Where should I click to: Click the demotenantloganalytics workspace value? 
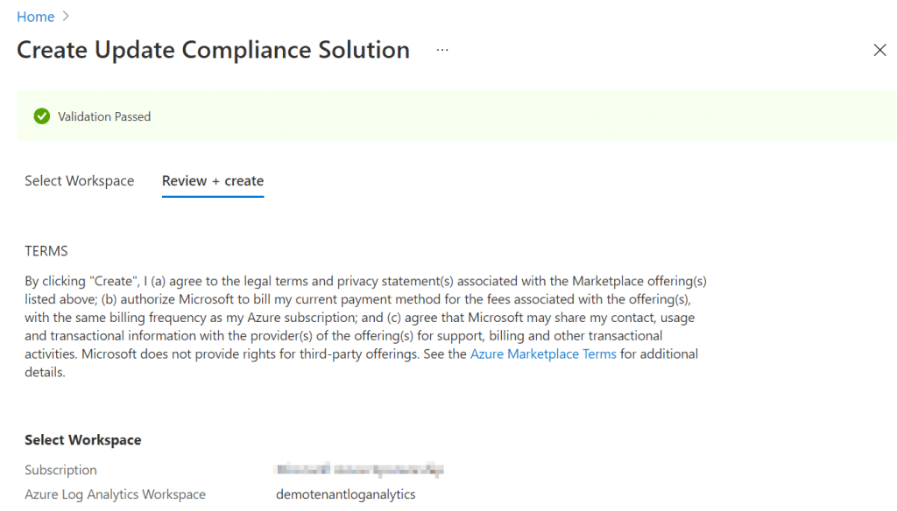345,494
